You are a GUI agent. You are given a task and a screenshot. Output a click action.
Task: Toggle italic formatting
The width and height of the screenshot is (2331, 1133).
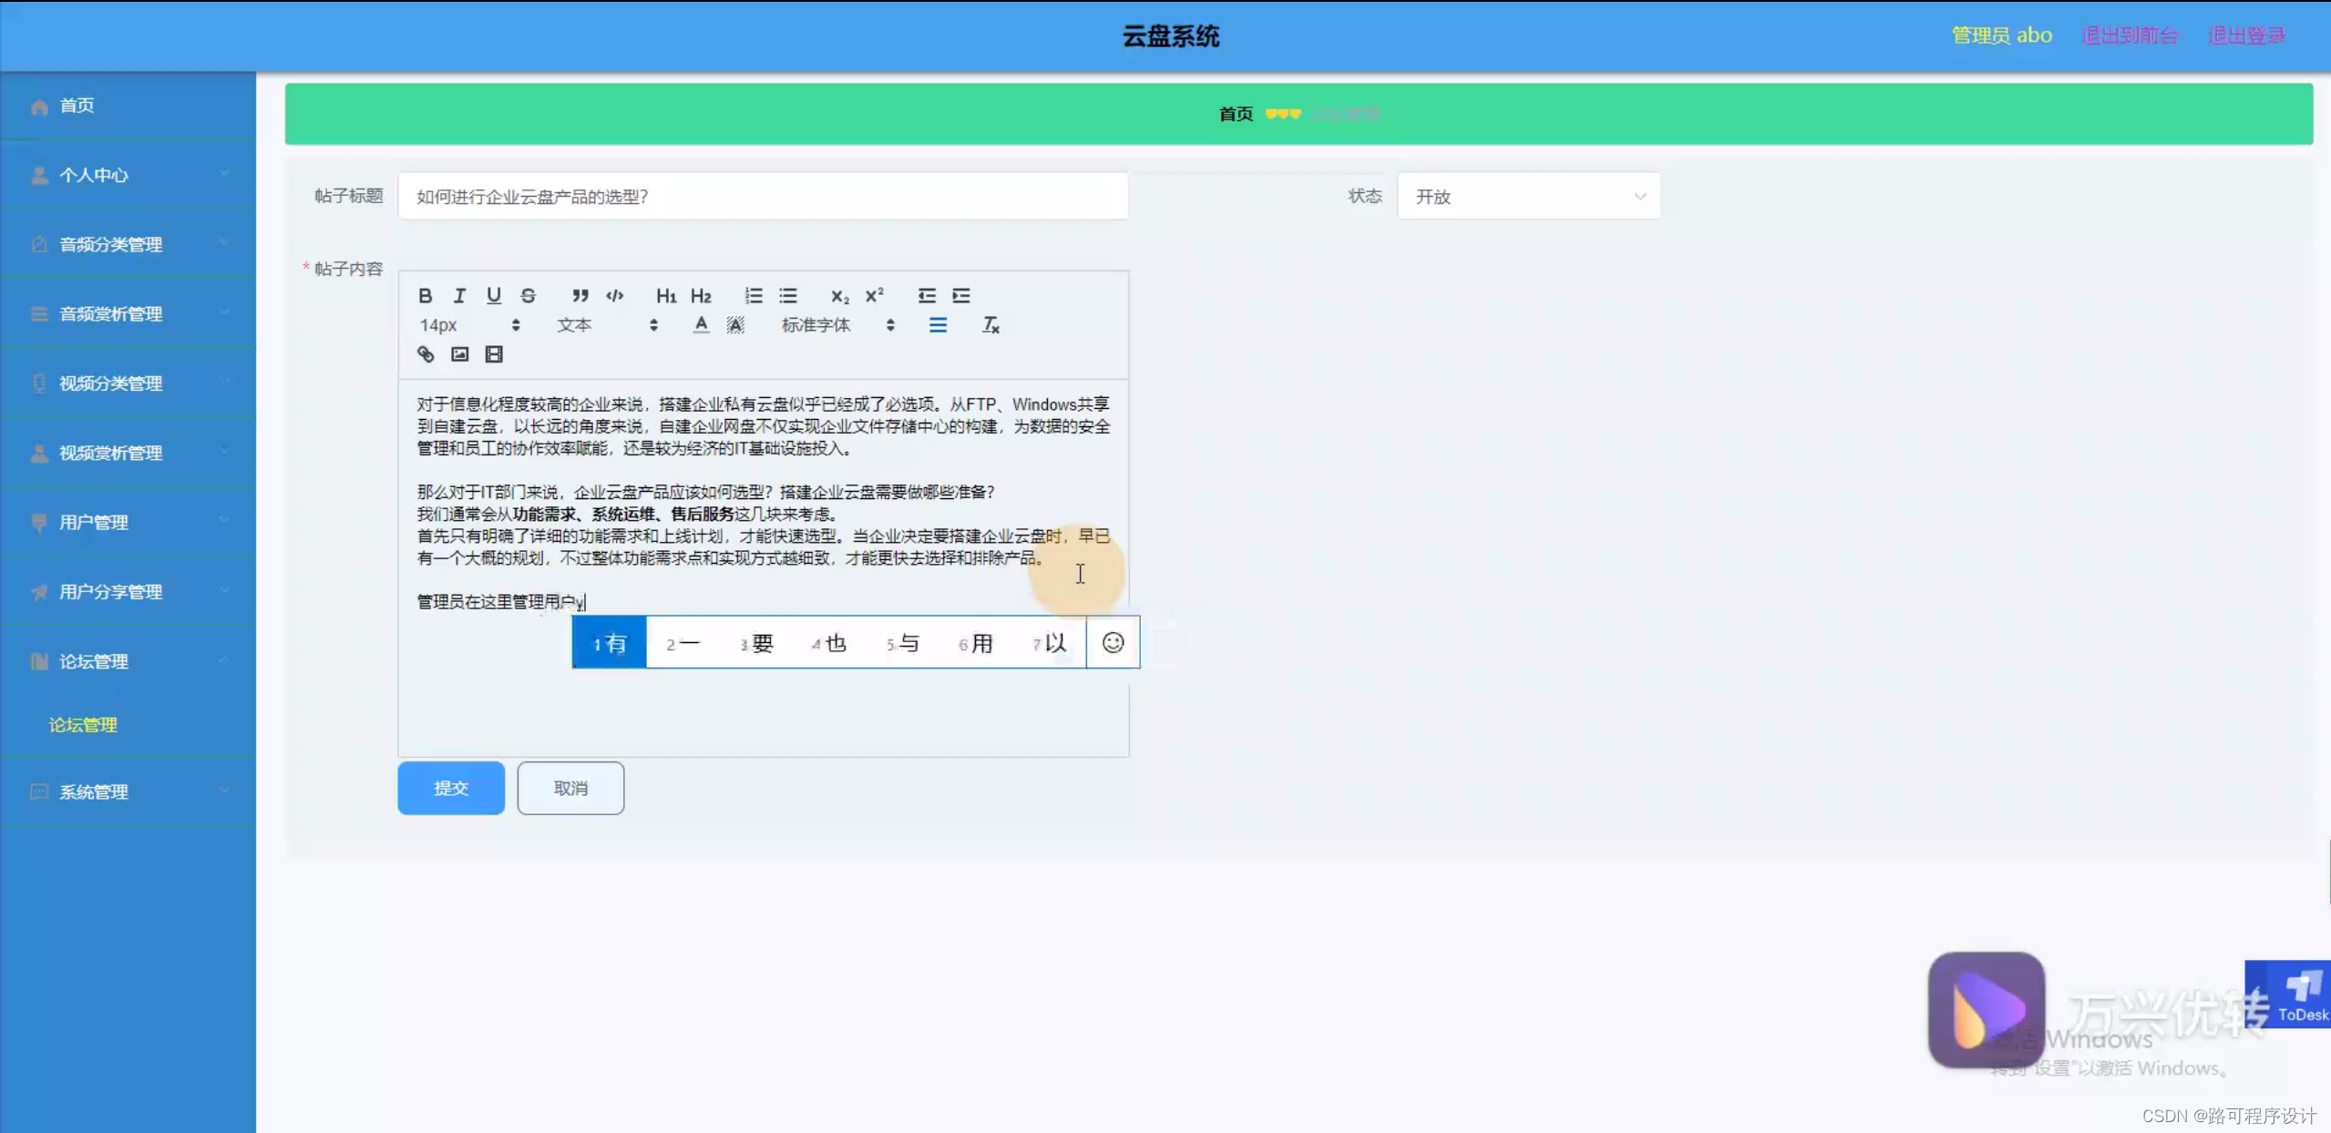[x=459, y=295]
